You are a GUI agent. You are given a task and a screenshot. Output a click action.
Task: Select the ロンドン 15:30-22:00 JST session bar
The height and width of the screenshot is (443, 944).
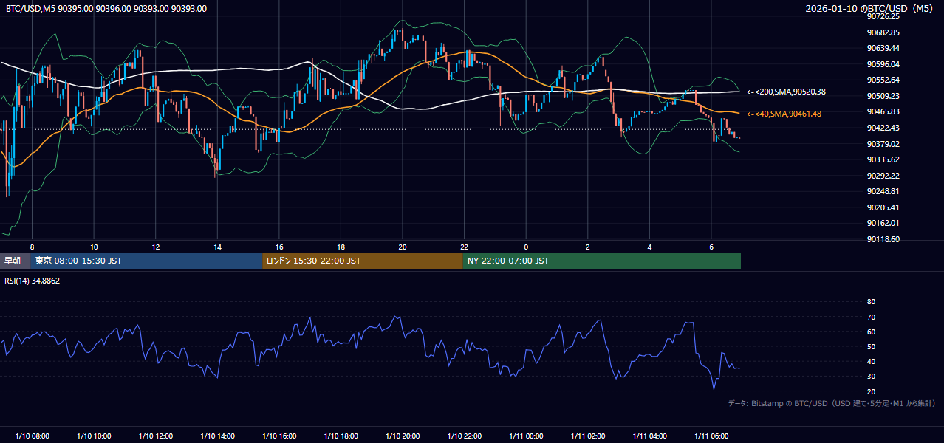pos(363,261)
